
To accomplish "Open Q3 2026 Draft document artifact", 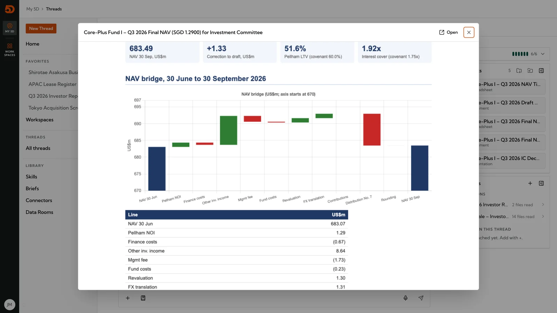I will [x=512, y=105].
